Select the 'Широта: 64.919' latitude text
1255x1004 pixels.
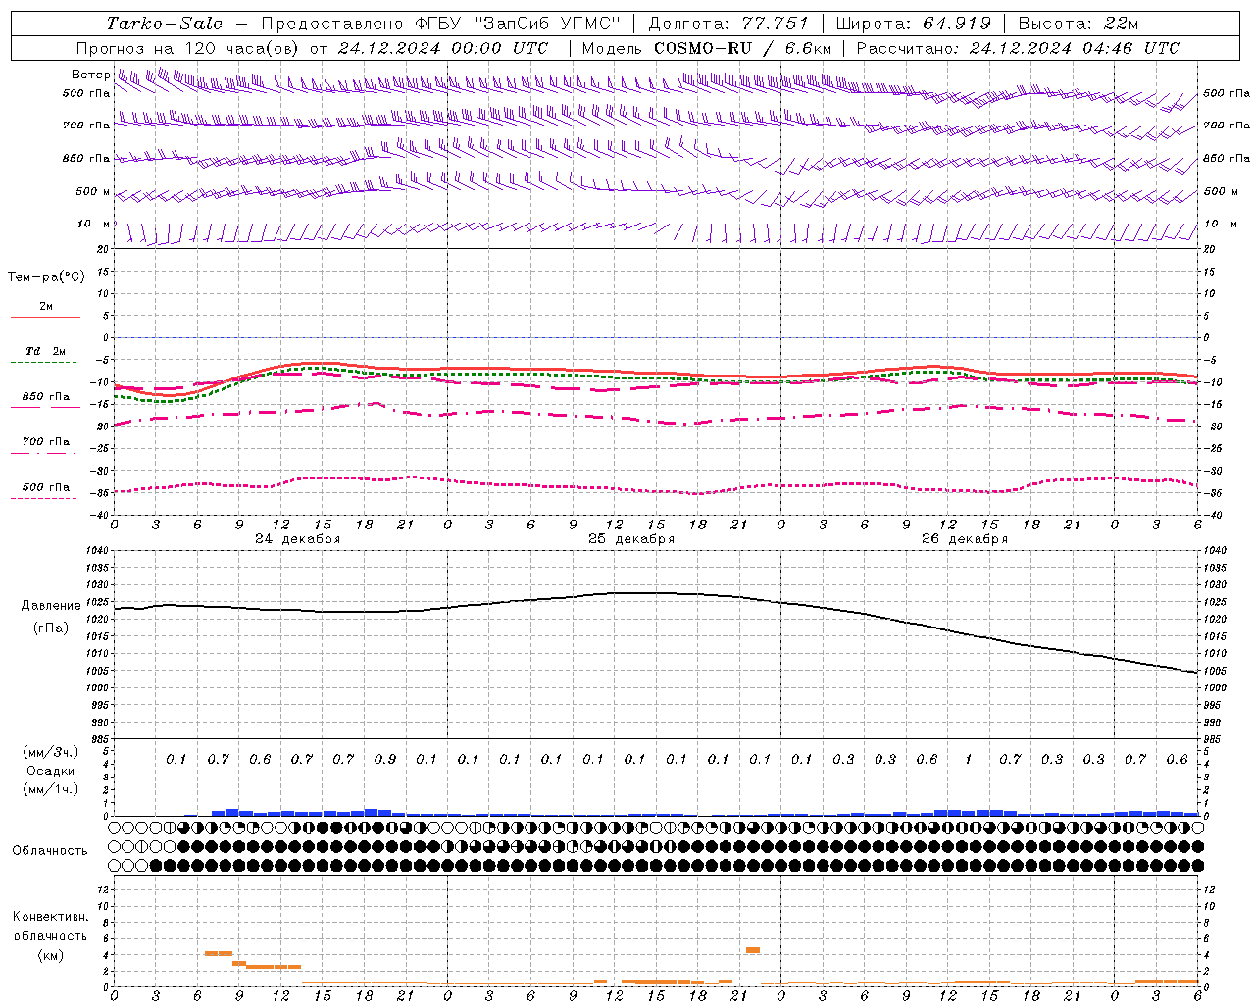914,24
